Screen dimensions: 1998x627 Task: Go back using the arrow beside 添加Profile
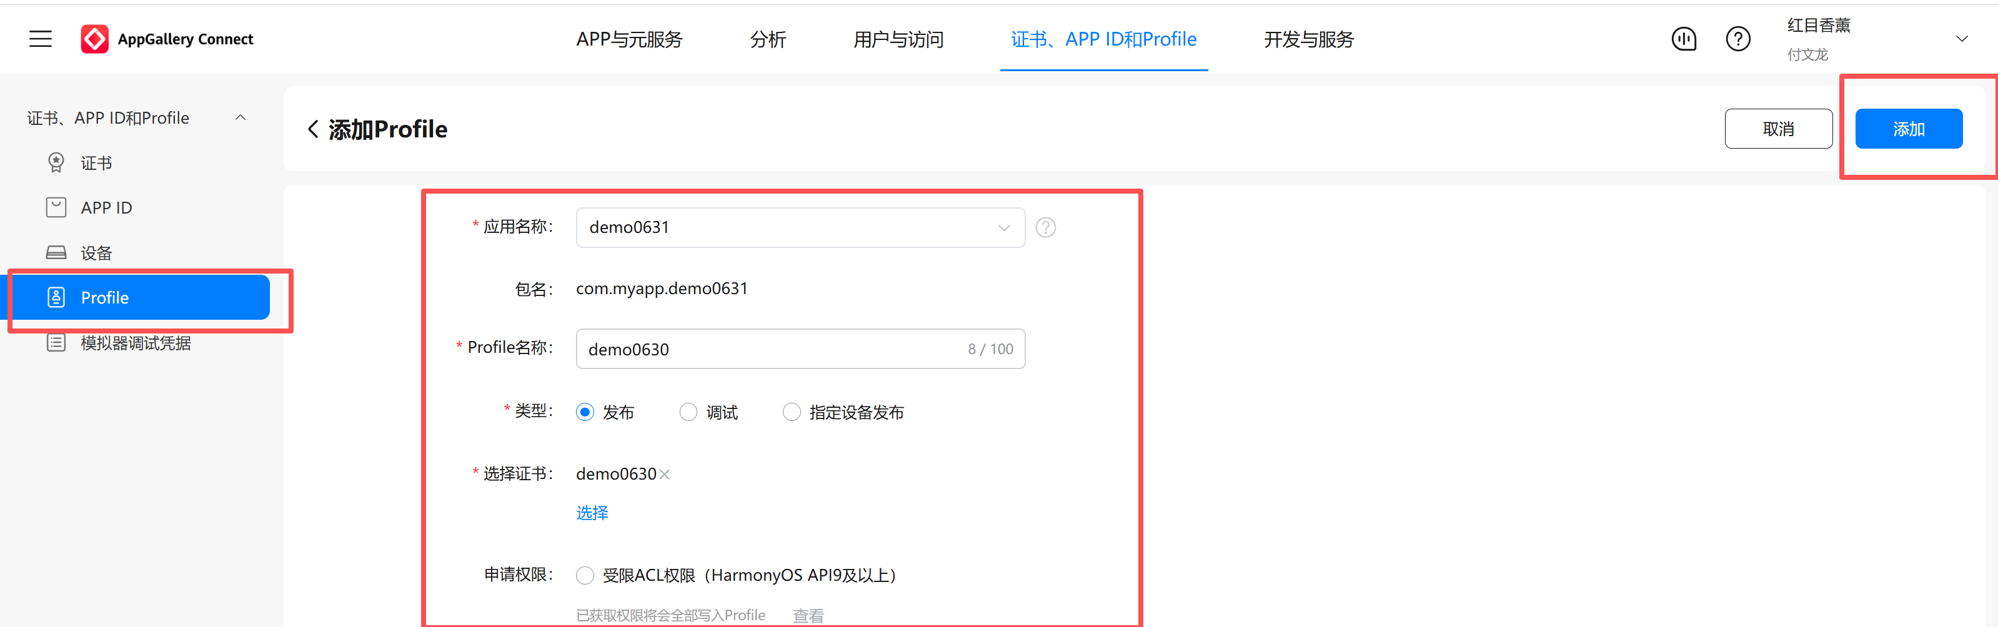(314, 129)
